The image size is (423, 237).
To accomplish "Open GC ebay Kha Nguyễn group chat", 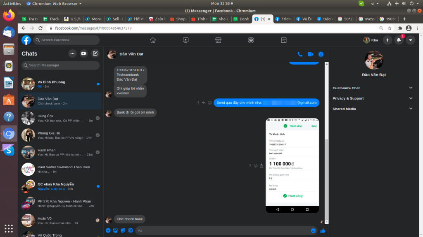I will (60, 186).
